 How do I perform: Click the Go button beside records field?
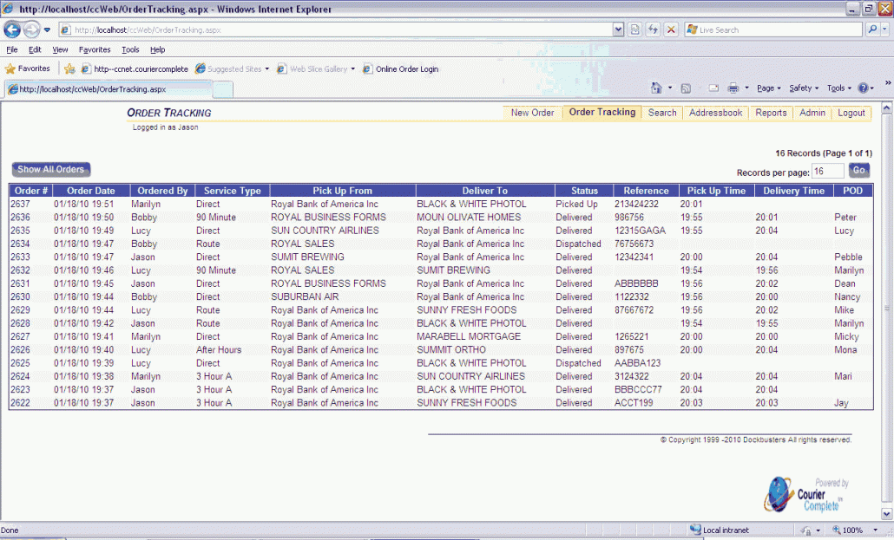pos(858,171)
